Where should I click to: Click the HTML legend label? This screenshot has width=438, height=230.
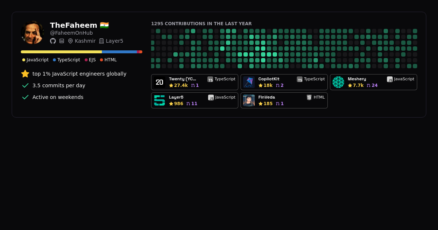point(111,60)
